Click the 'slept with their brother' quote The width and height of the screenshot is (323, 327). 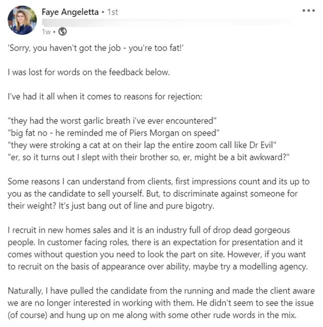(x=149, y=157)
